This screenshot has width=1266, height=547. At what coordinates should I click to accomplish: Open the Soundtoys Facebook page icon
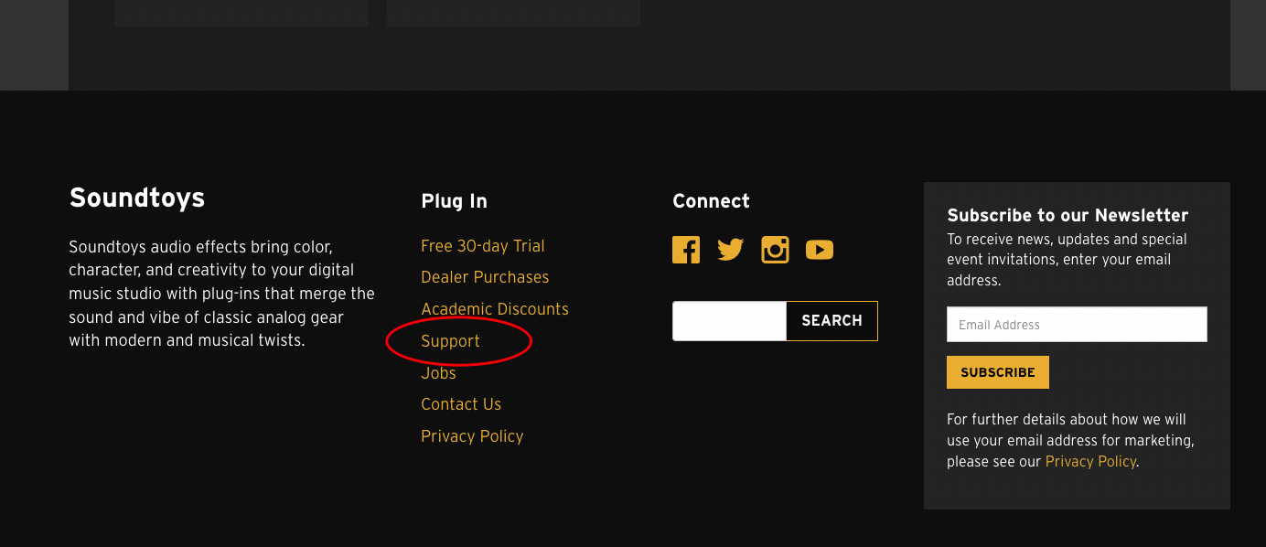tap(686, 250)
